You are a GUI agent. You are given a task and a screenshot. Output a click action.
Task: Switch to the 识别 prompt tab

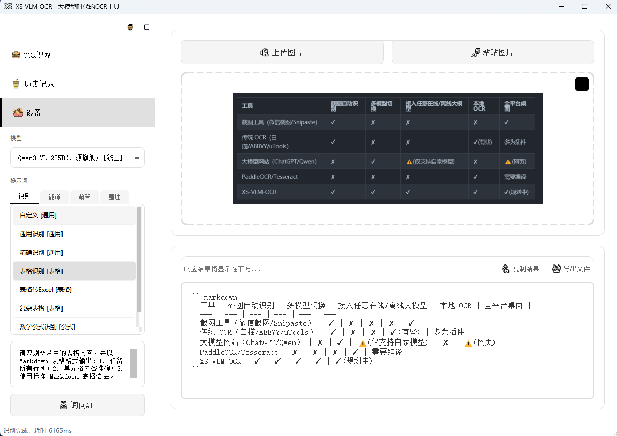click(x=24, y=196)
